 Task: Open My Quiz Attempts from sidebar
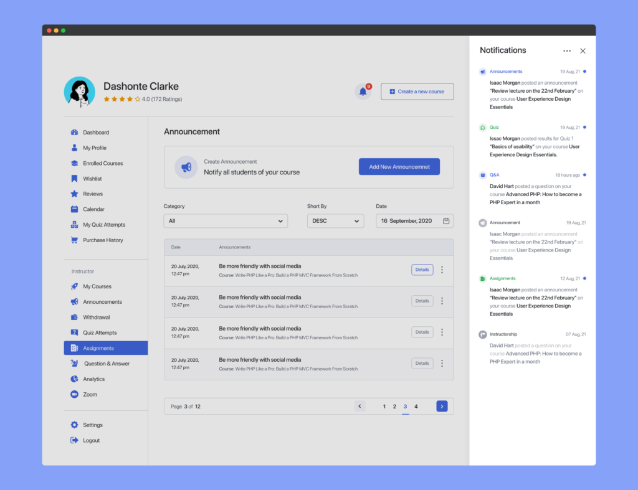tap(105, 225)
